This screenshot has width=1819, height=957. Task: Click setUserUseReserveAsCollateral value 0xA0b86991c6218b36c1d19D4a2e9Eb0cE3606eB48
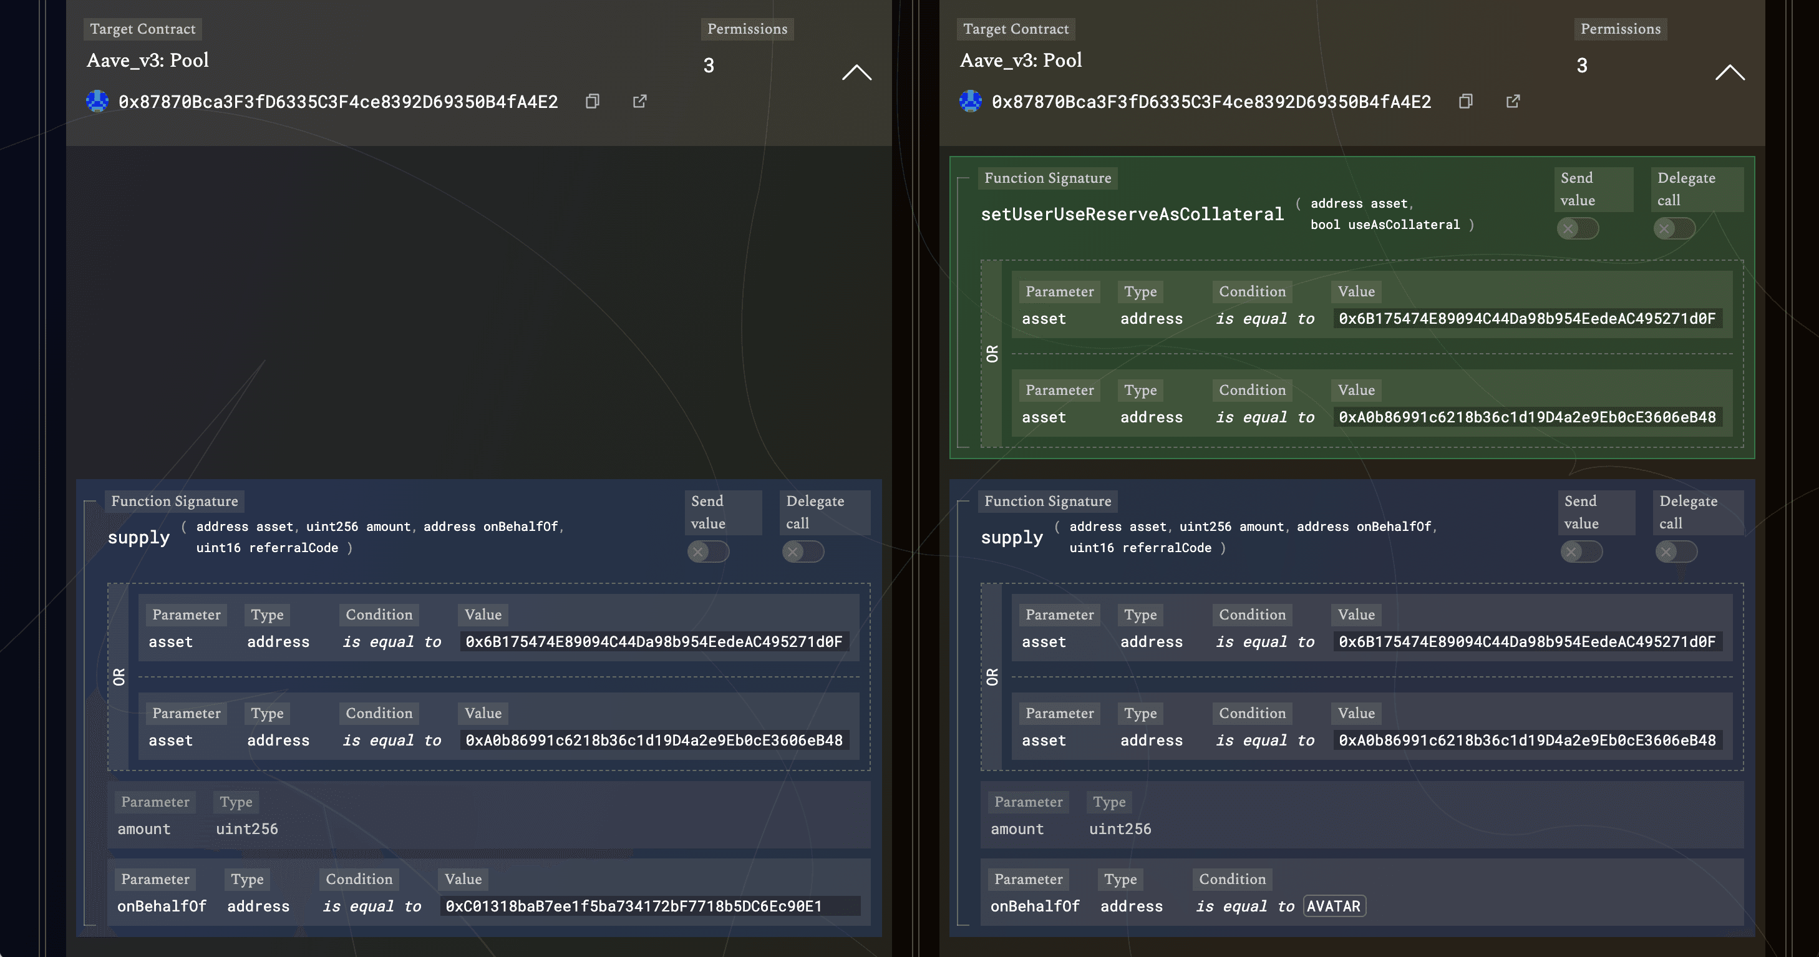(x=1527, y=417)
